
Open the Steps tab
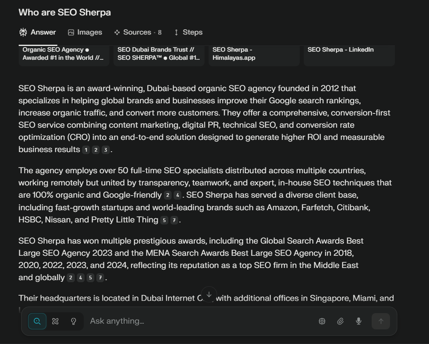click(x=189, y=32)
